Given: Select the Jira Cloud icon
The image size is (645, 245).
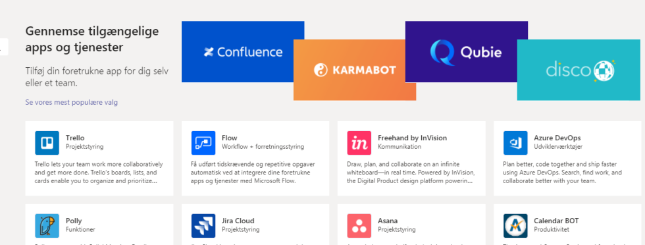Looking at the screenshot, I should (203, 226).
